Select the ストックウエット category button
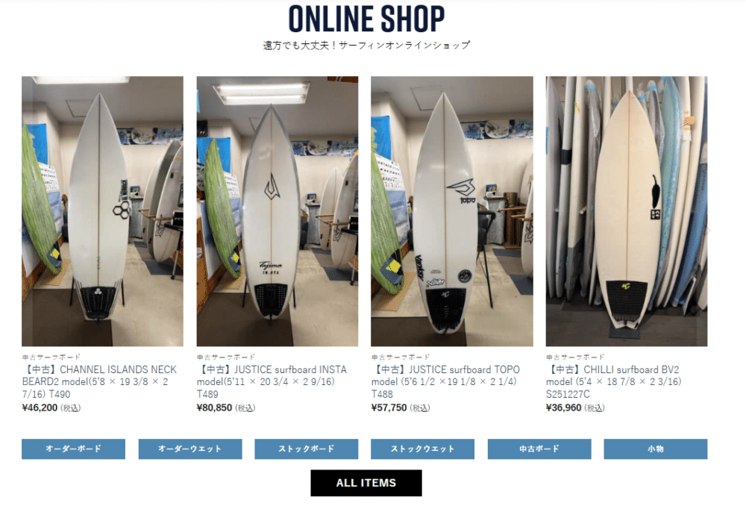Viewport: 746px width, 509px height. pos(422,449)
